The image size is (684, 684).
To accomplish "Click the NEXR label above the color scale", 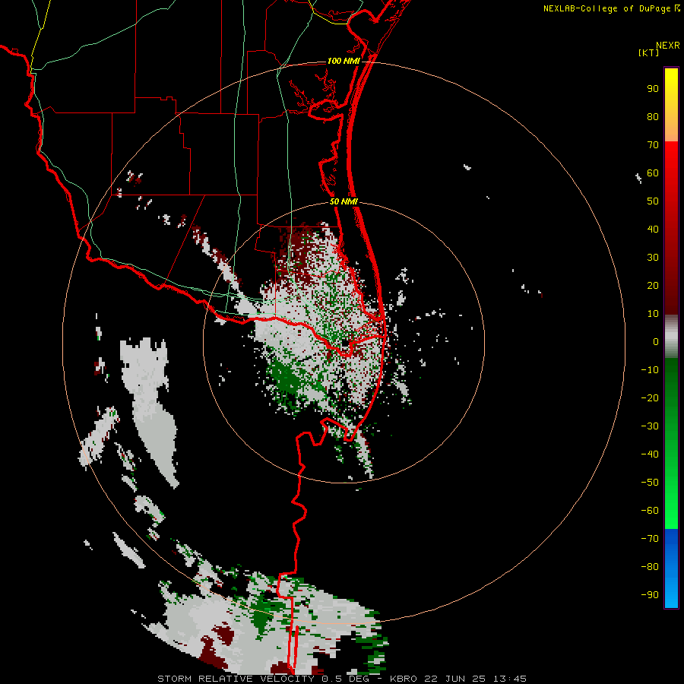I will pyautogui.click(x=668, y=46).
